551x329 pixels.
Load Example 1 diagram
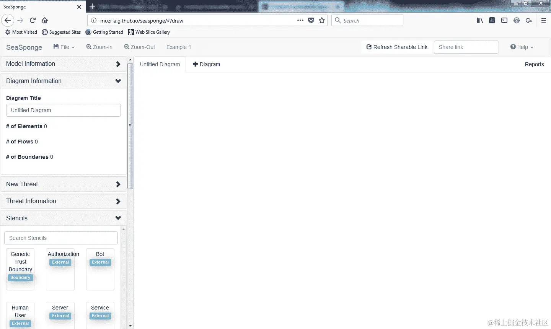pos(179,47)
